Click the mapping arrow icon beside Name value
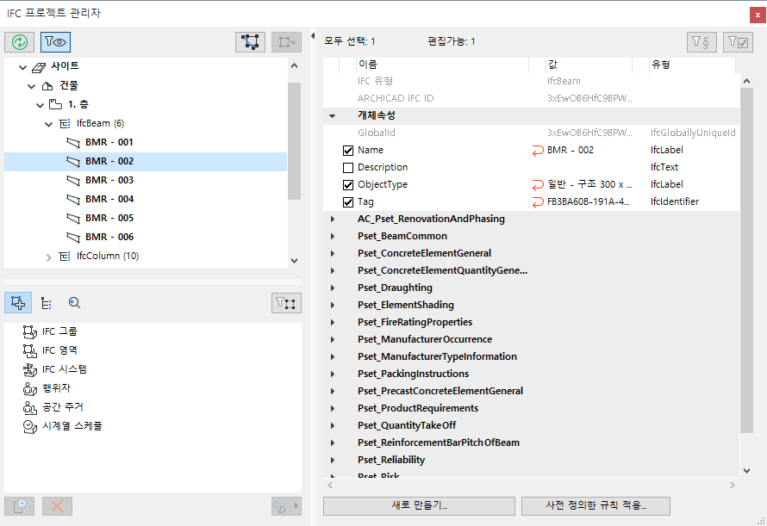Image resolution: width=767 pixels, height=526 pixels. click(538, 151)
